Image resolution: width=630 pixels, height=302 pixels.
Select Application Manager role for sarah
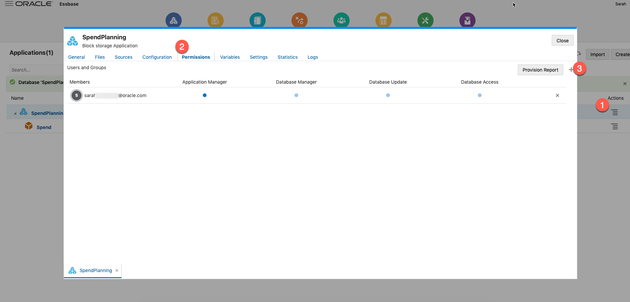205,95
